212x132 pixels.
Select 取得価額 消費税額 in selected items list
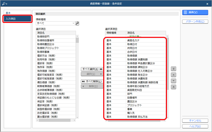pyautogui.click(x=135, y=59)
